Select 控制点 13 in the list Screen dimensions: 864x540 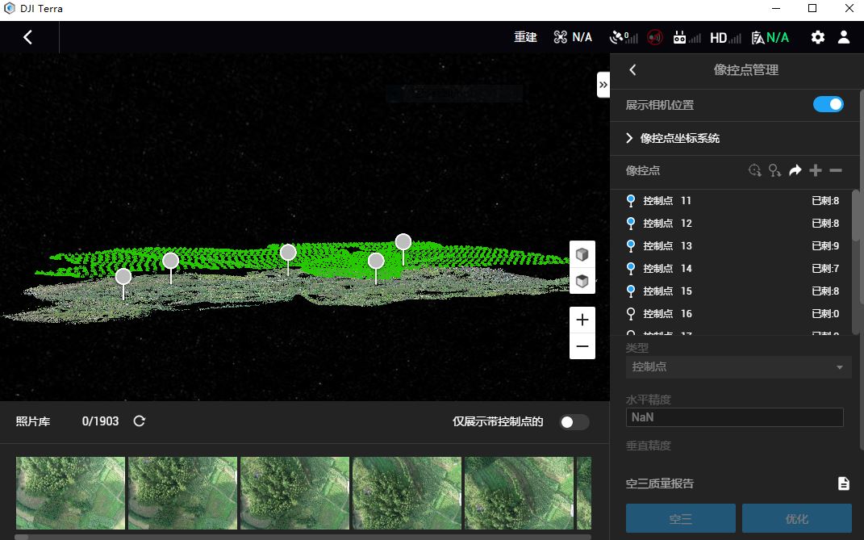point(732,246)
